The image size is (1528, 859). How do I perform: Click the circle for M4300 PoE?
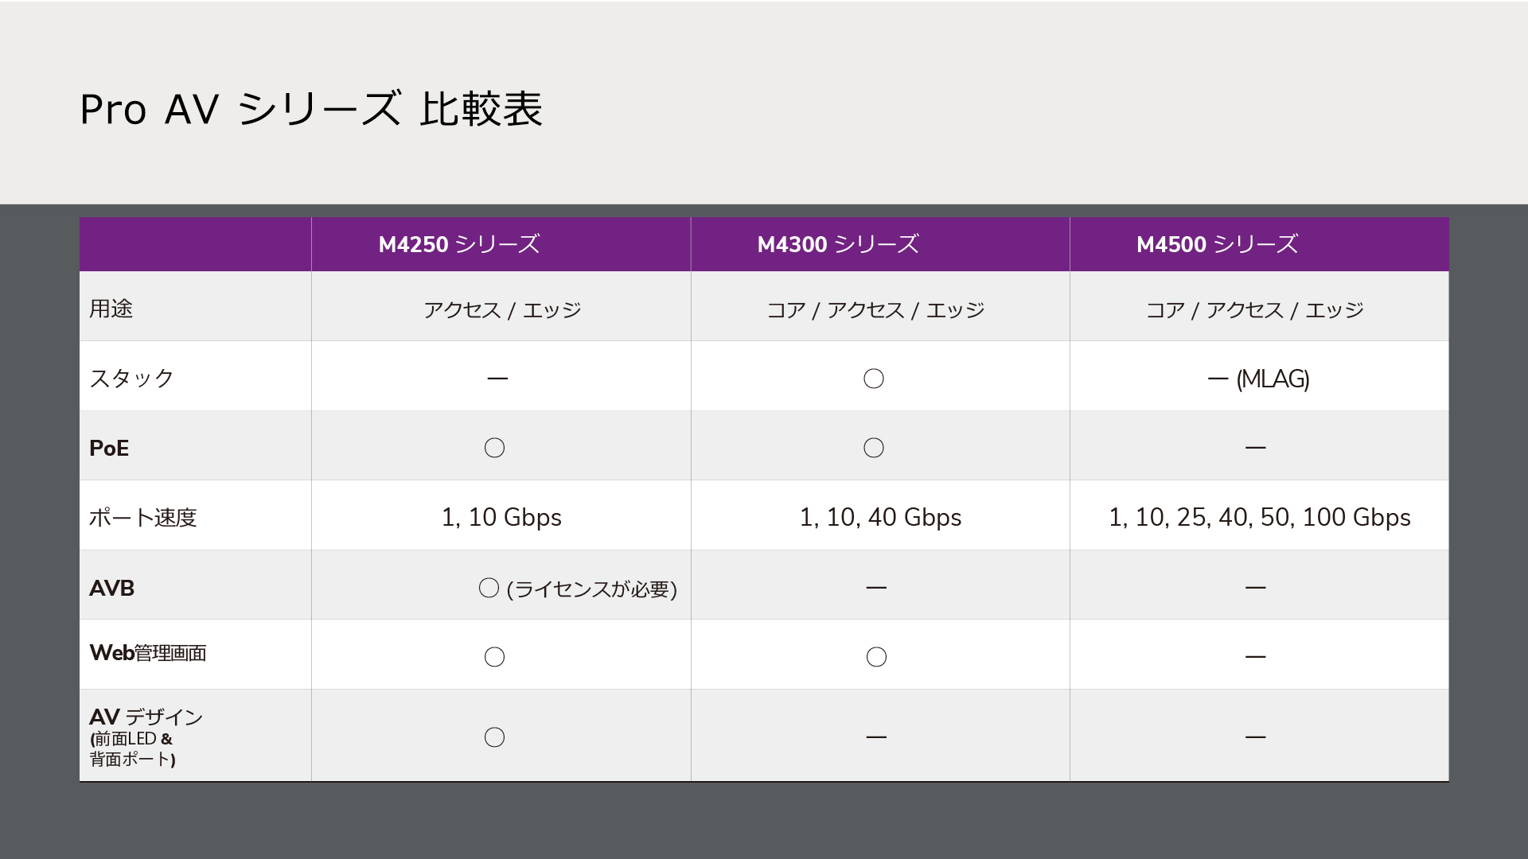point(874,448)
